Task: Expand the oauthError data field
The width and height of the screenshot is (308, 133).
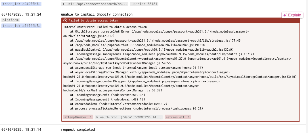Action: click(129, 117)
